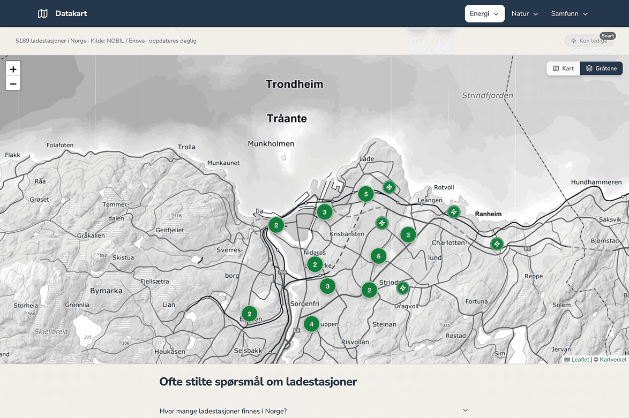
Task: Toggle the Kun ledige filter
Action: [589, 41]
